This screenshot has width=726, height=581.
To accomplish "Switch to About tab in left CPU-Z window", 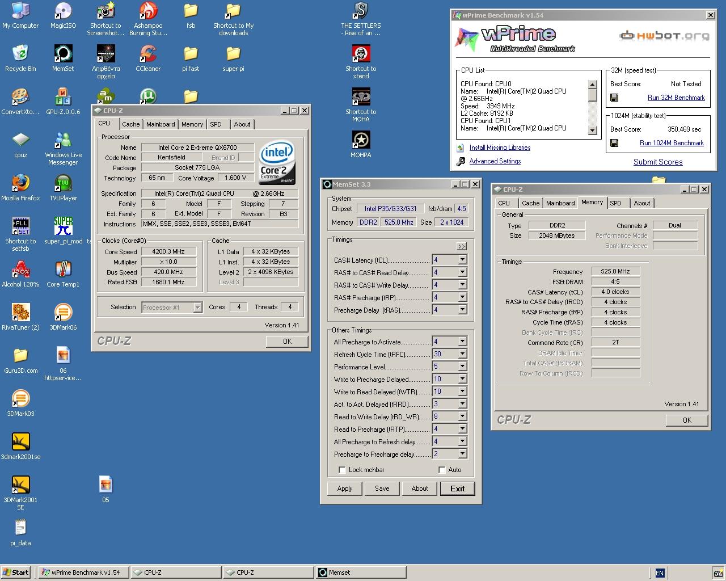I will pyautogui.click(x=242, y=124).
